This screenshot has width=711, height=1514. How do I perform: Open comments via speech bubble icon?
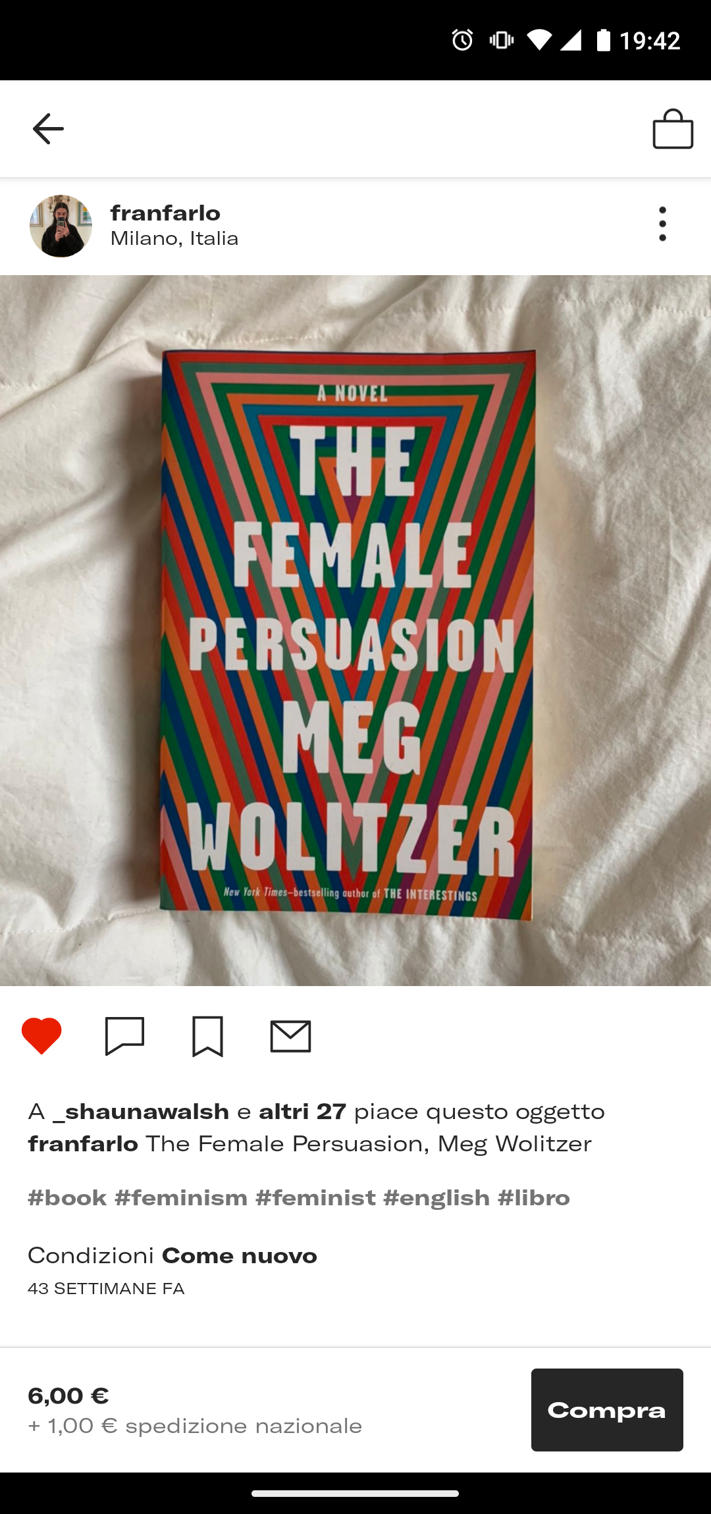[124, 1036]
